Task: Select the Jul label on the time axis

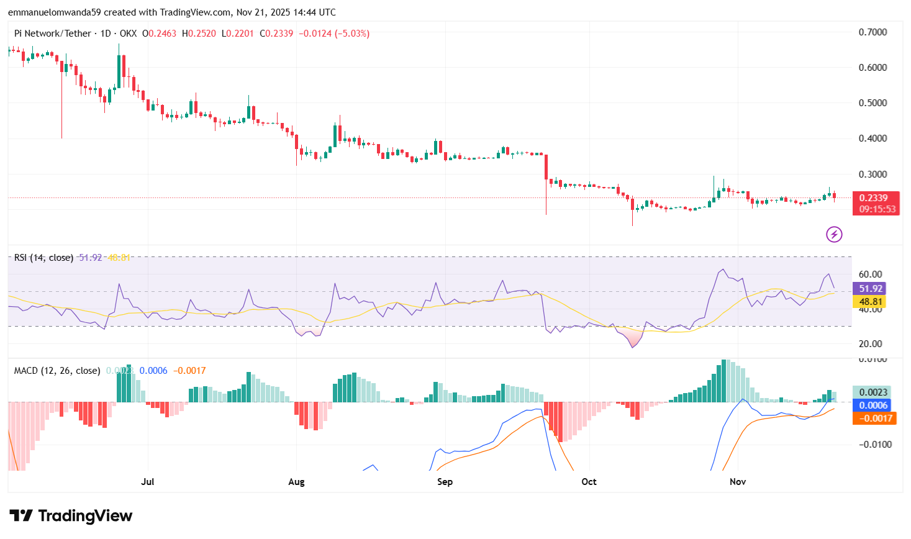Action: (x=148, y=481)
